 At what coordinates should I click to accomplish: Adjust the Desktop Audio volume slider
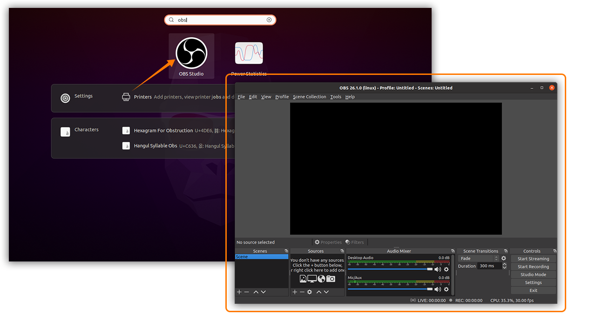[390, 269]
